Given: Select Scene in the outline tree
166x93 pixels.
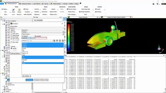Looking at the screenshot, I should 7,88.
